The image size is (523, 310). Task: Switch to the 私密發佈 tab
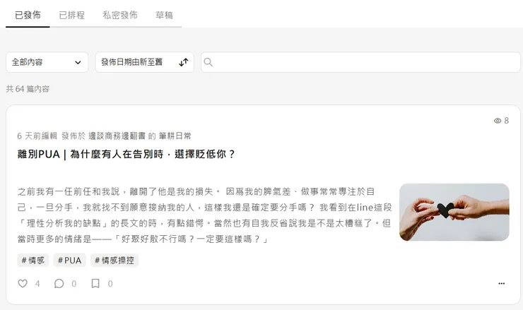120,15
